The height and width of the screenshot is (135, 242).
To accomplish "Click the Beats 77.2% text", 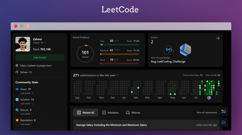I will click(x=133, y=41).
